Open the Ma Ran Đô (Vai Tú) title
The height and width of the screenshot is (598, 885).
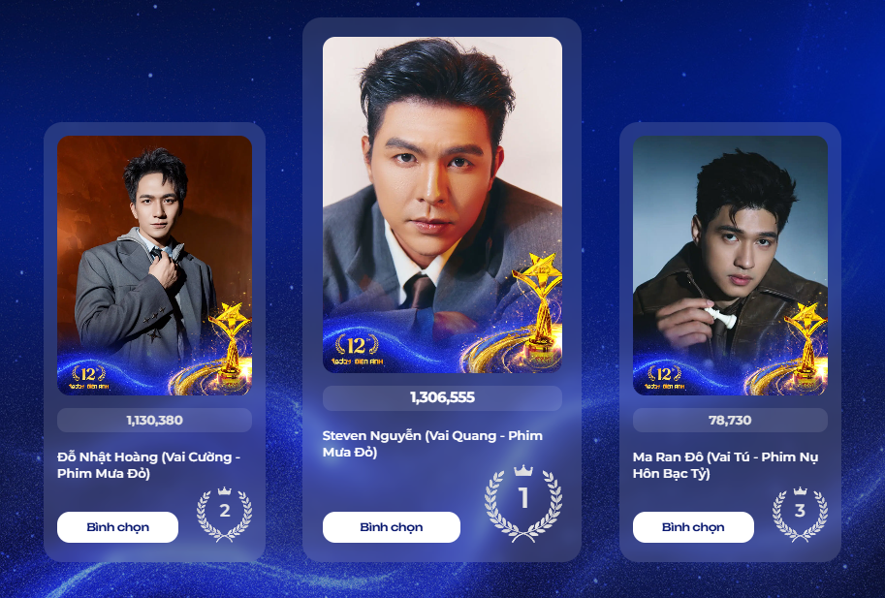[x=725, y=465]
